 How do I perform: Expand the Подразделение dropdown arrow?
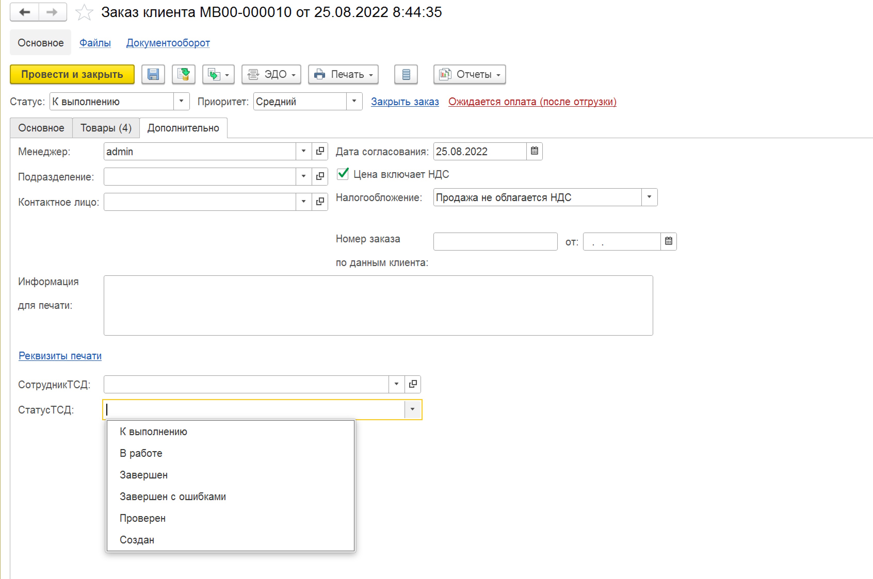304,176
